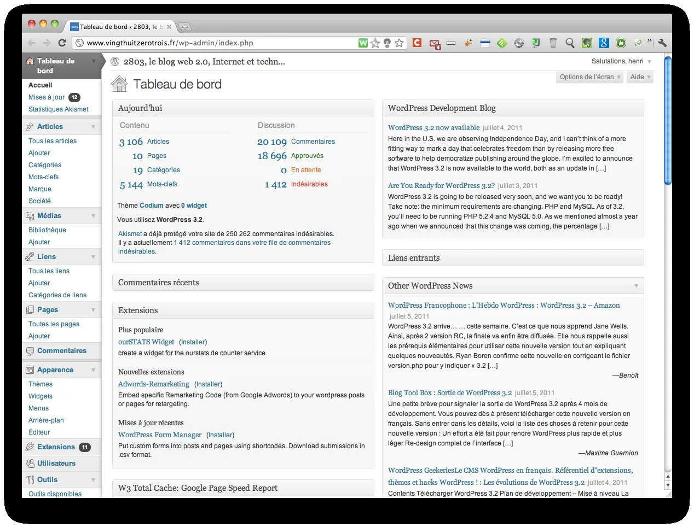Viewport: 694px width, 528px height.
Task: Collapse the Articles submenu arrow
Action: 94,127
